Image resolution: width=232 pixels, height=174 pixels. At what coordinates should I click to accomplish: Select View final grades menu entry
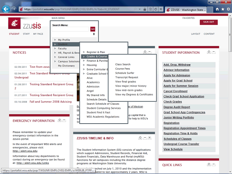[x=125, y=82]
